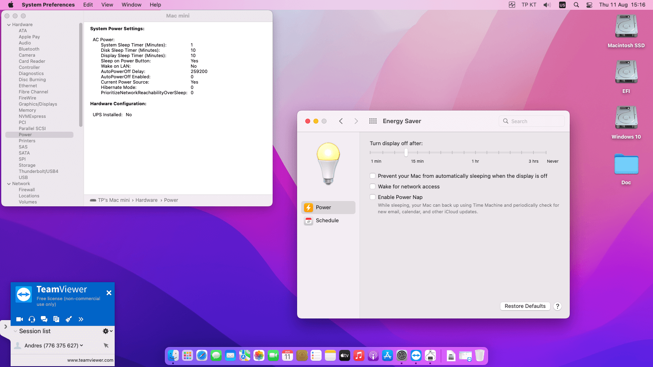Tick the Wake for network access checkbox
This screenshot has width=653, height=367.
[x=373, y=186]
